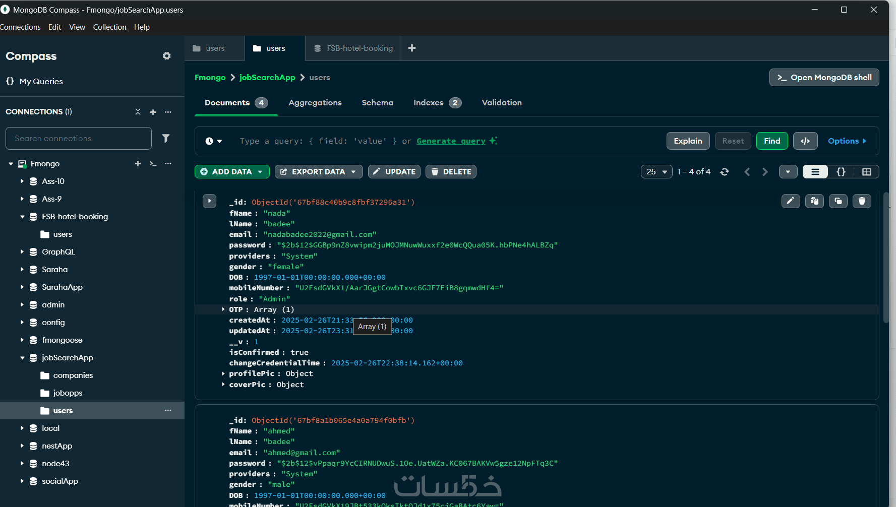Open the query history clock icon
Image resolution: width=896 pixels, height=507 pixels.
click(x=214, y=141)
